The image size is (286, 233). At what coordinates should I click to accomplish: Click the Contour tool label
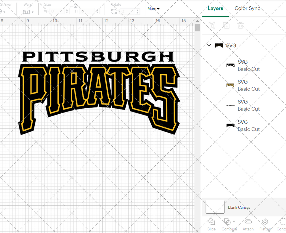[x=281, y=229]
